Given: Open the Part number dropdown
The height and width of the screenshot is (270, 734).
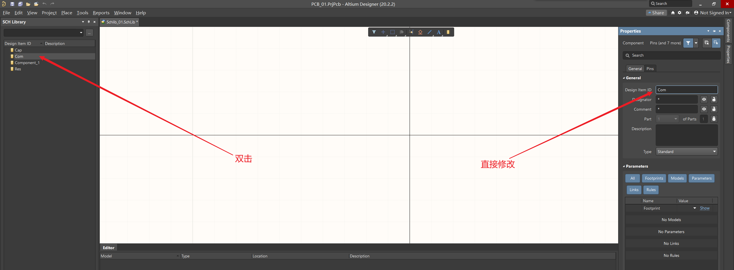Looking at the screenshot, I should click(x=667, y=119).
